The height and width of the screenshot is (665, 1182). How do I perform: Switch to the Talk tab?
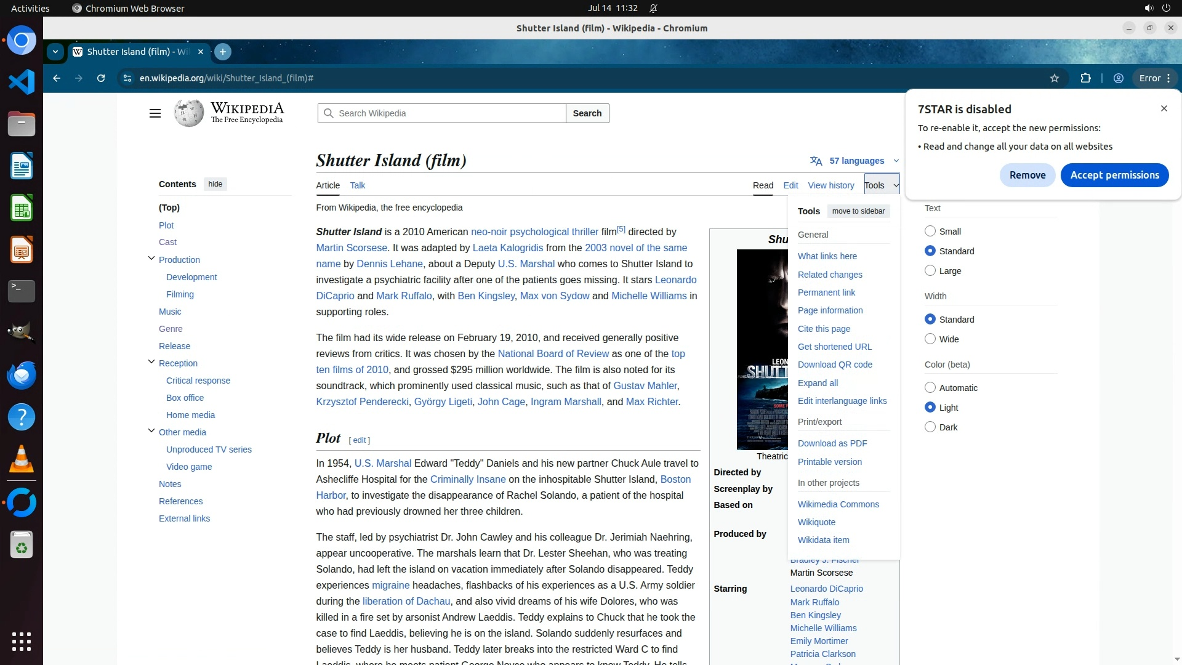(357, 185)
